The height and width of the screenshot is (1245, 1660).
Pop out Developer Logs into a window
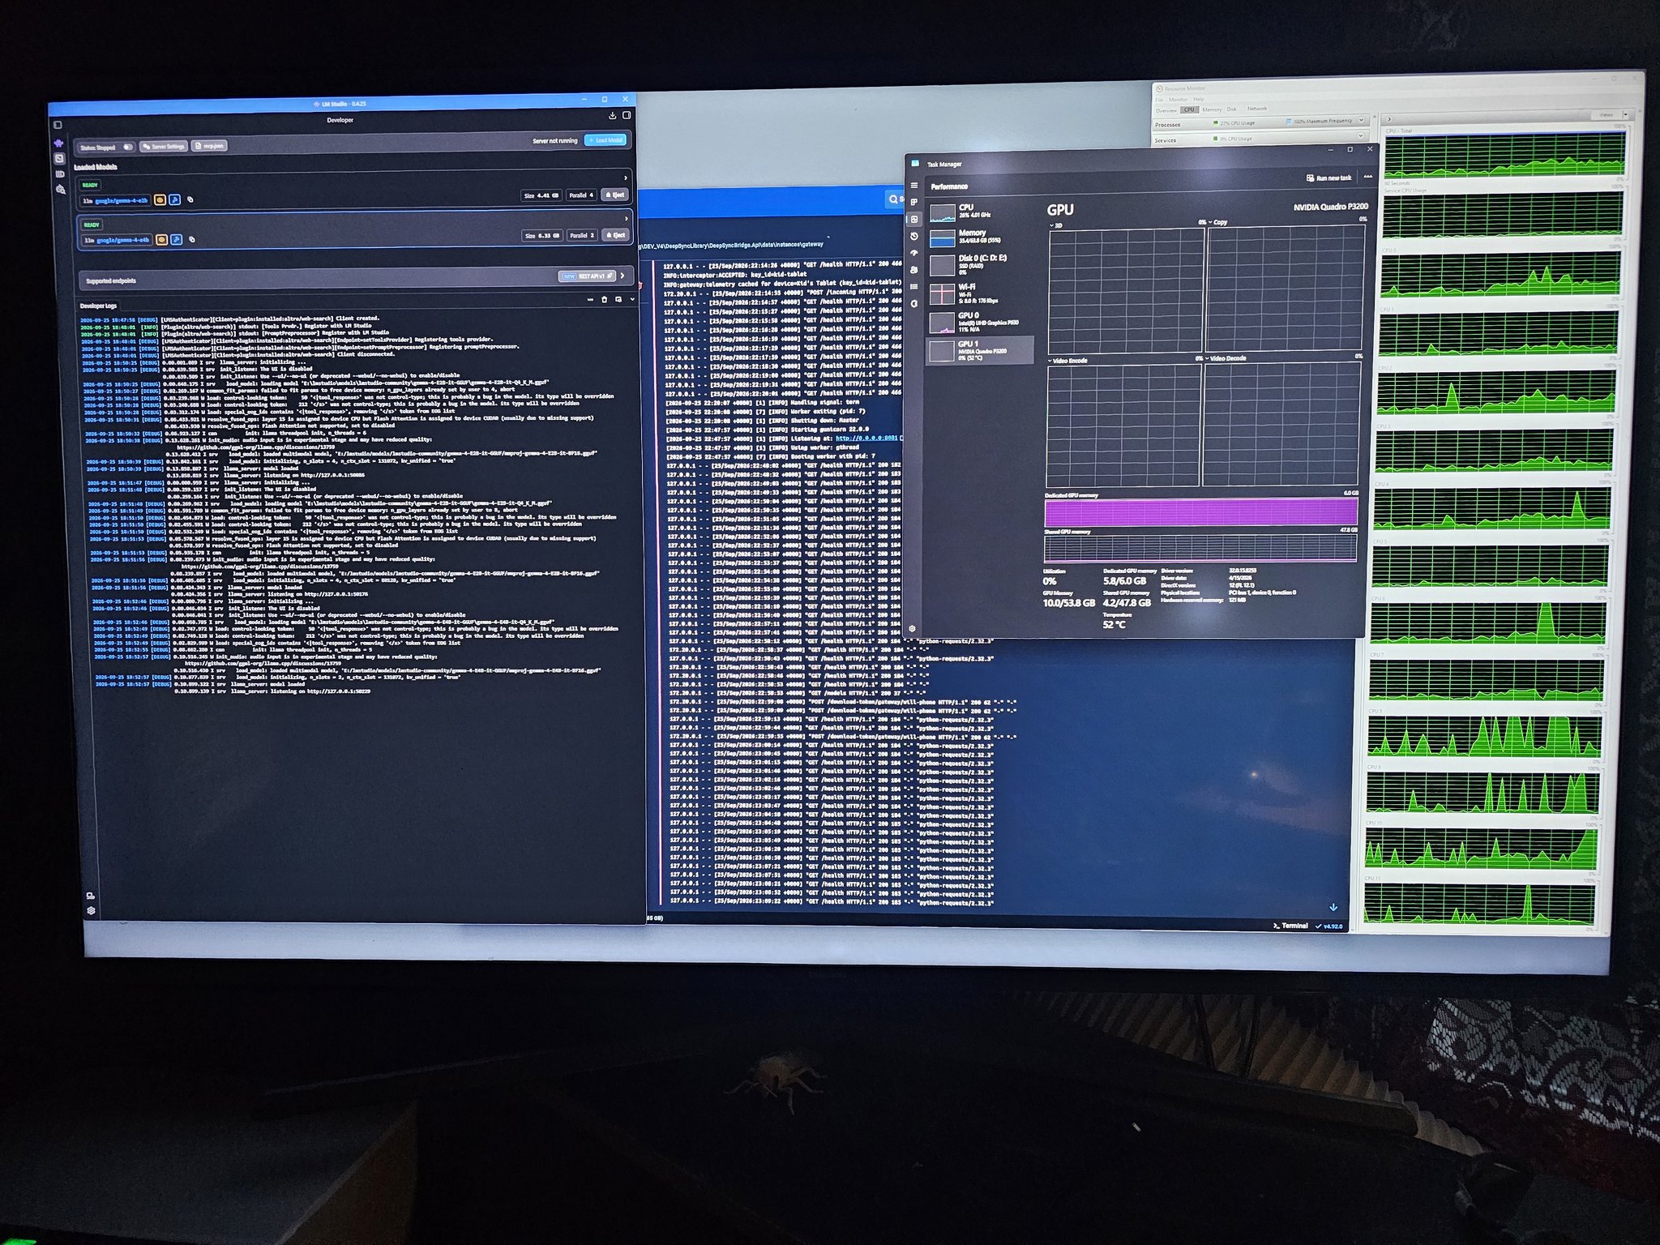(618, 299)
